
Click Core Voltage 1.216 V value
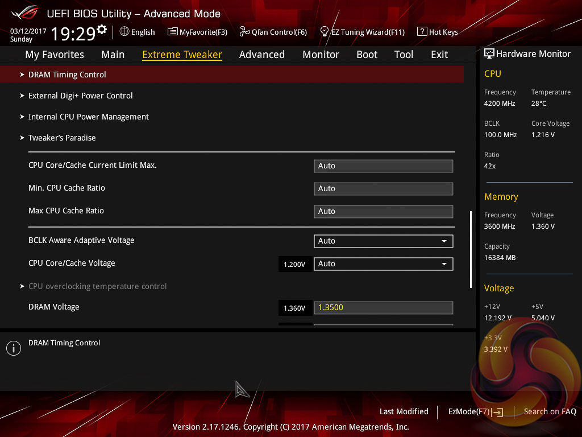[x=543, y=134]
